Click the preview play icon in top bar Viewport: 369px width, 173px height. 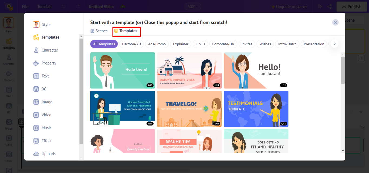point(320,6)
